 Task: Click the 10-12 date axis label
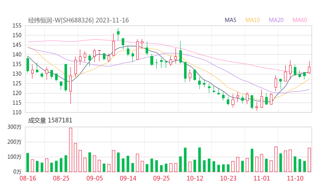(x=195, y=178)
